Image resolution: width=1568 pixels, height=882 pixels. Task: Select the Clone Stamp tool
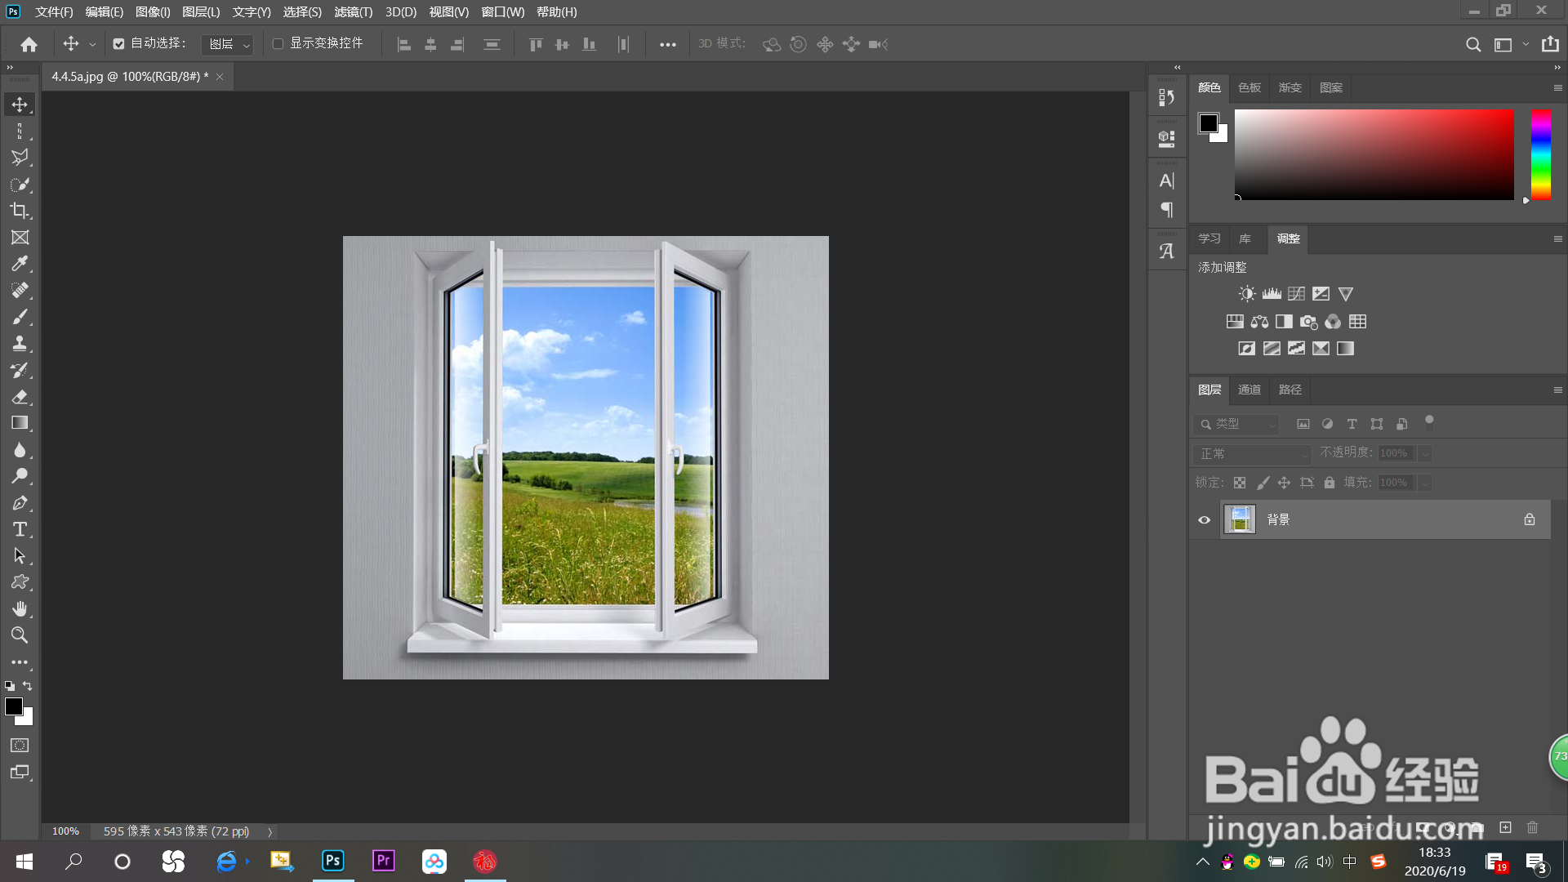coord(20,343)
